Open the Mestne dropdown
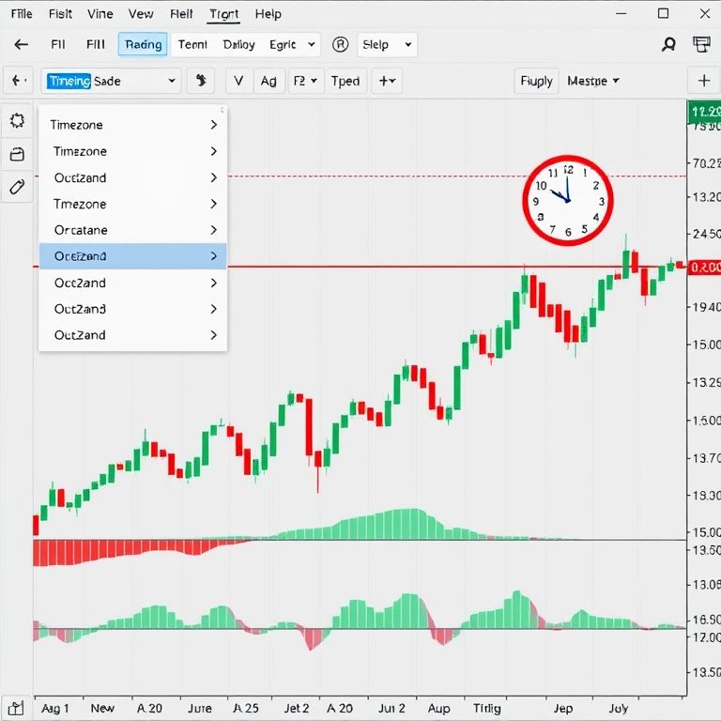721x721 pixels. [593, 81]
